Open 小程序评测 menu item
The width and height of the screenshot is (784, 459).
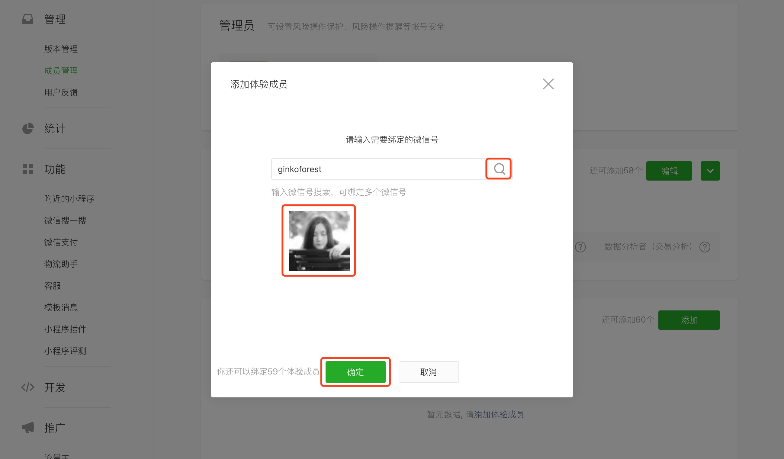65,351
